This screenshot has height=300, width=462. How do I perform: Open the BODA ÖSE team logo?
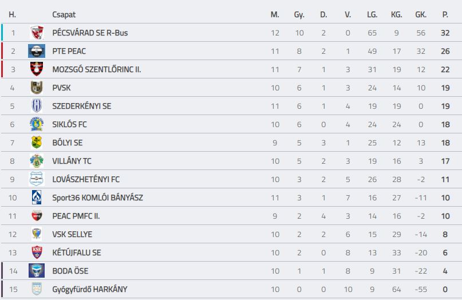[37, 271]
